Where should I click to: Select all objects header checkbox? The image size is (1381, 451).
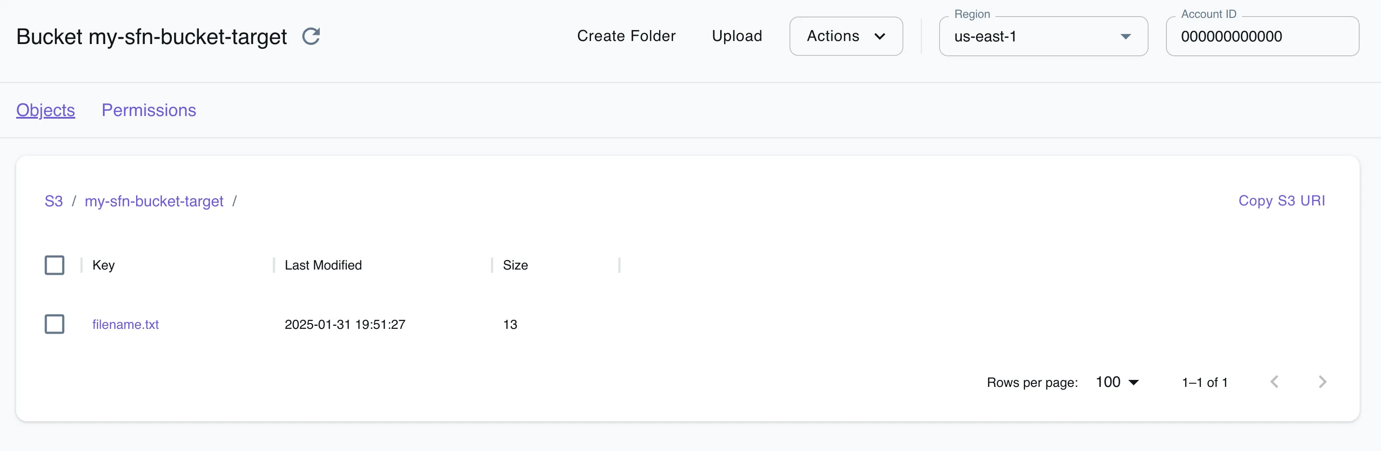(55, 265)
